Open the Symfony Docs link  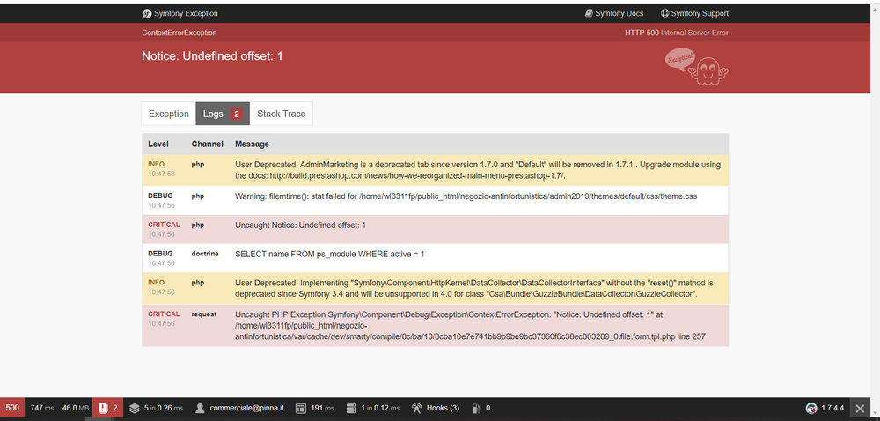point(614,13)
